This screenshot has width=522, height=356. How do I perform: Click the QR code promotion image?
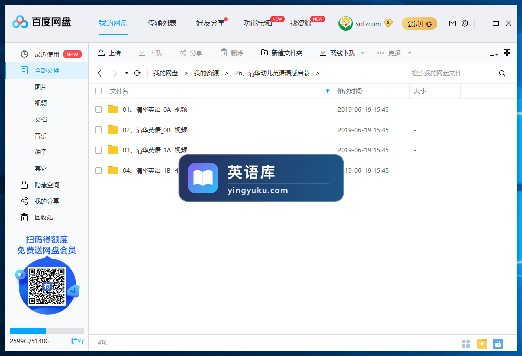(x=47, y=286)
